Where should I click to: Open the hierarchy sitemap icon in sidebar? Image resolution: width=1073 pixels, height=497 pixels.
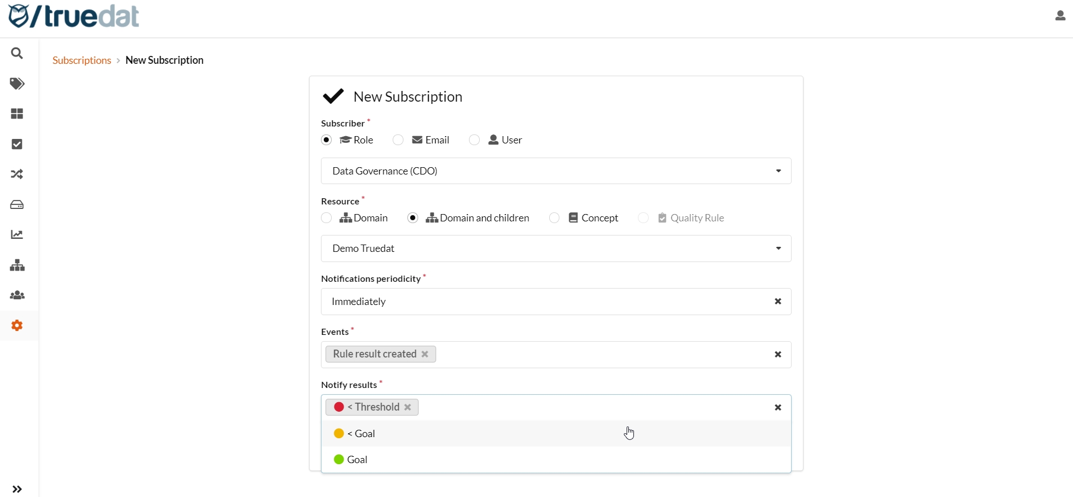(18, 265)
